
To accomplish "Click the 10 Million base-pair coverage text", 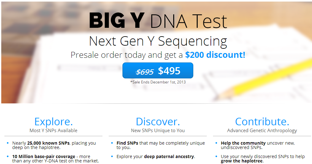I will pos(44,157).
